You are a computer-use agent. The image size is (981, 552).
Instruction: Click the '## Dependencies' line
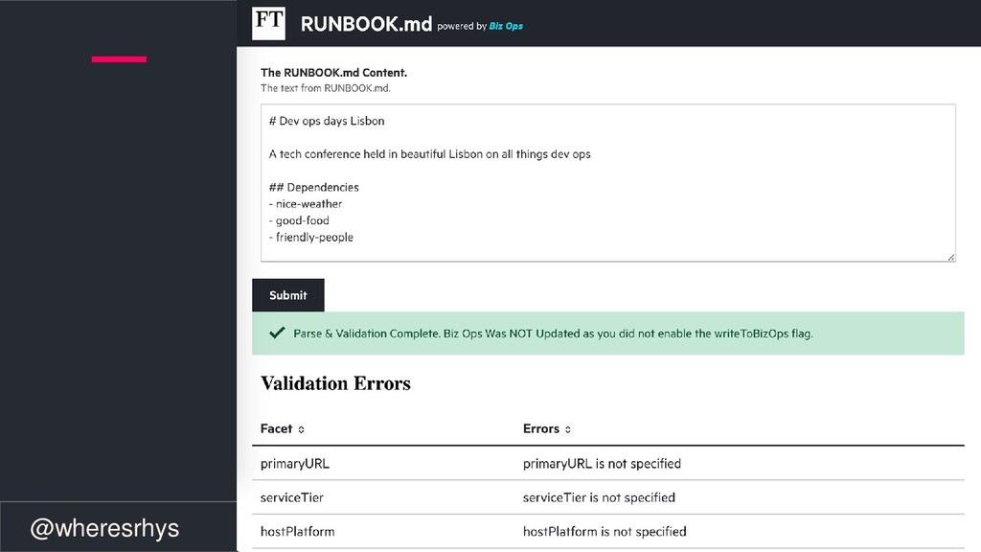point(313,187)
